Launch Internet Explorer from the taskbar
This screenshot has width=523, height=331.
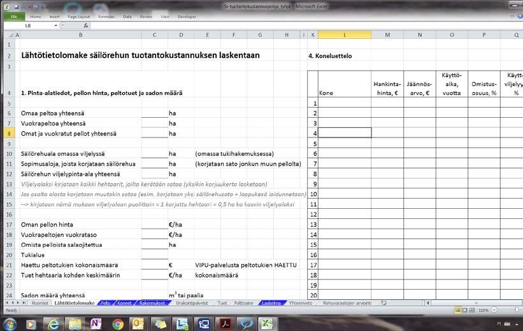pos(53,324)
